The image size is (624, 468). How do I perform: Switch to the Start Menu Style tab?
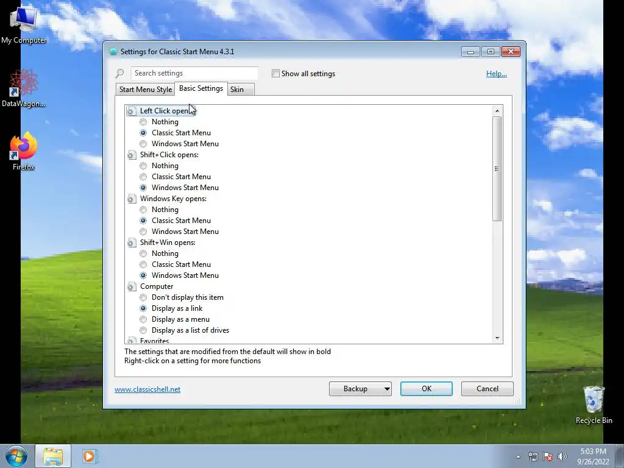click(x=145, y=90)
